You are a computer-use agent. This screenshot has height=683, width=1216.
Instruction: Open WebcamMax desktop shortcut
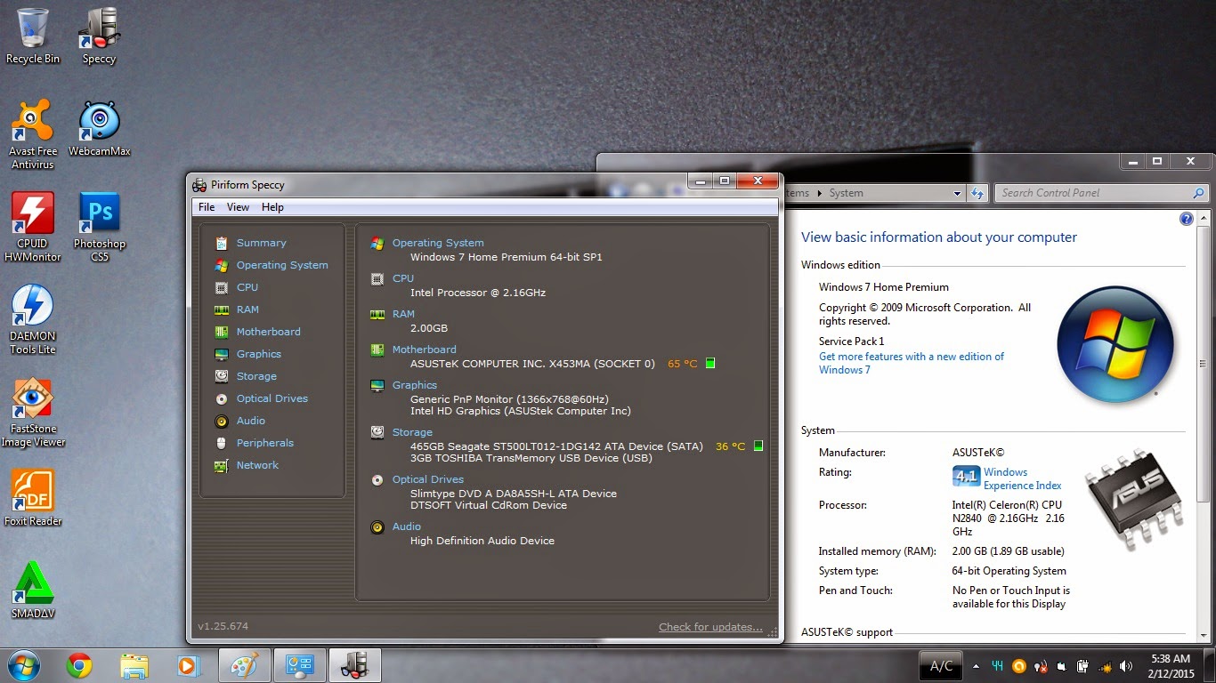pos(99,129)
